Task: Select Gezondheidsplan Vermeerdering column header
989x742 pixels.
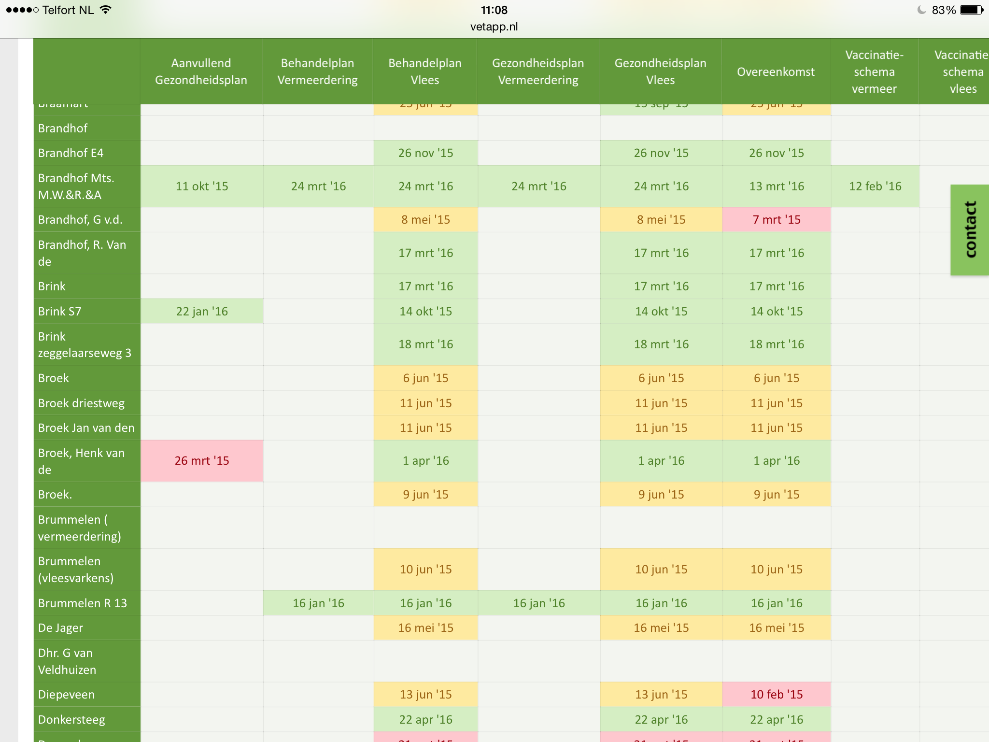Action: point(538,71)
